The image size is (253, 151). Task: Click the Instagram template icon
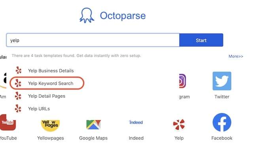tap(183, 81)
